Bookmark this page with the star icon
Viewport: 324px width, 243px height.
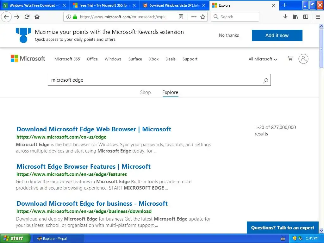203,17
